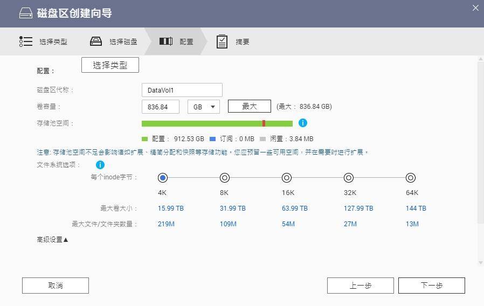Go to the 摘要 step tab
The width and height of the screenshot is (484, 306).
(233, 41)
